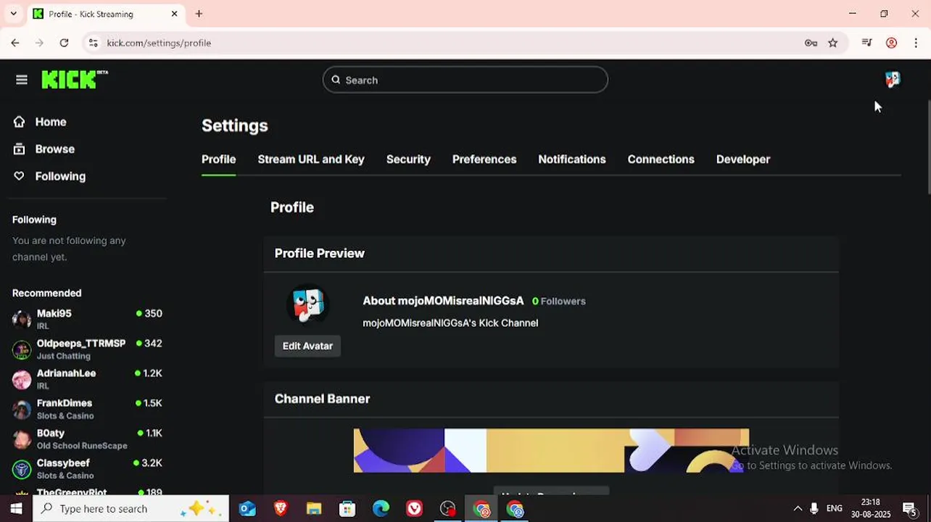This screenshot has height=522, width=931.
Task: Click the Kick logo
Action: (75, 80)
